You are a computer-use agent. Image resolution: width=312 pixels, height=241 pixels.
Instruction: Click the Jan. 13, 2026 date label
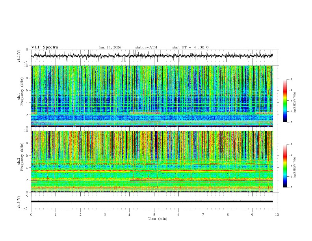110,47
